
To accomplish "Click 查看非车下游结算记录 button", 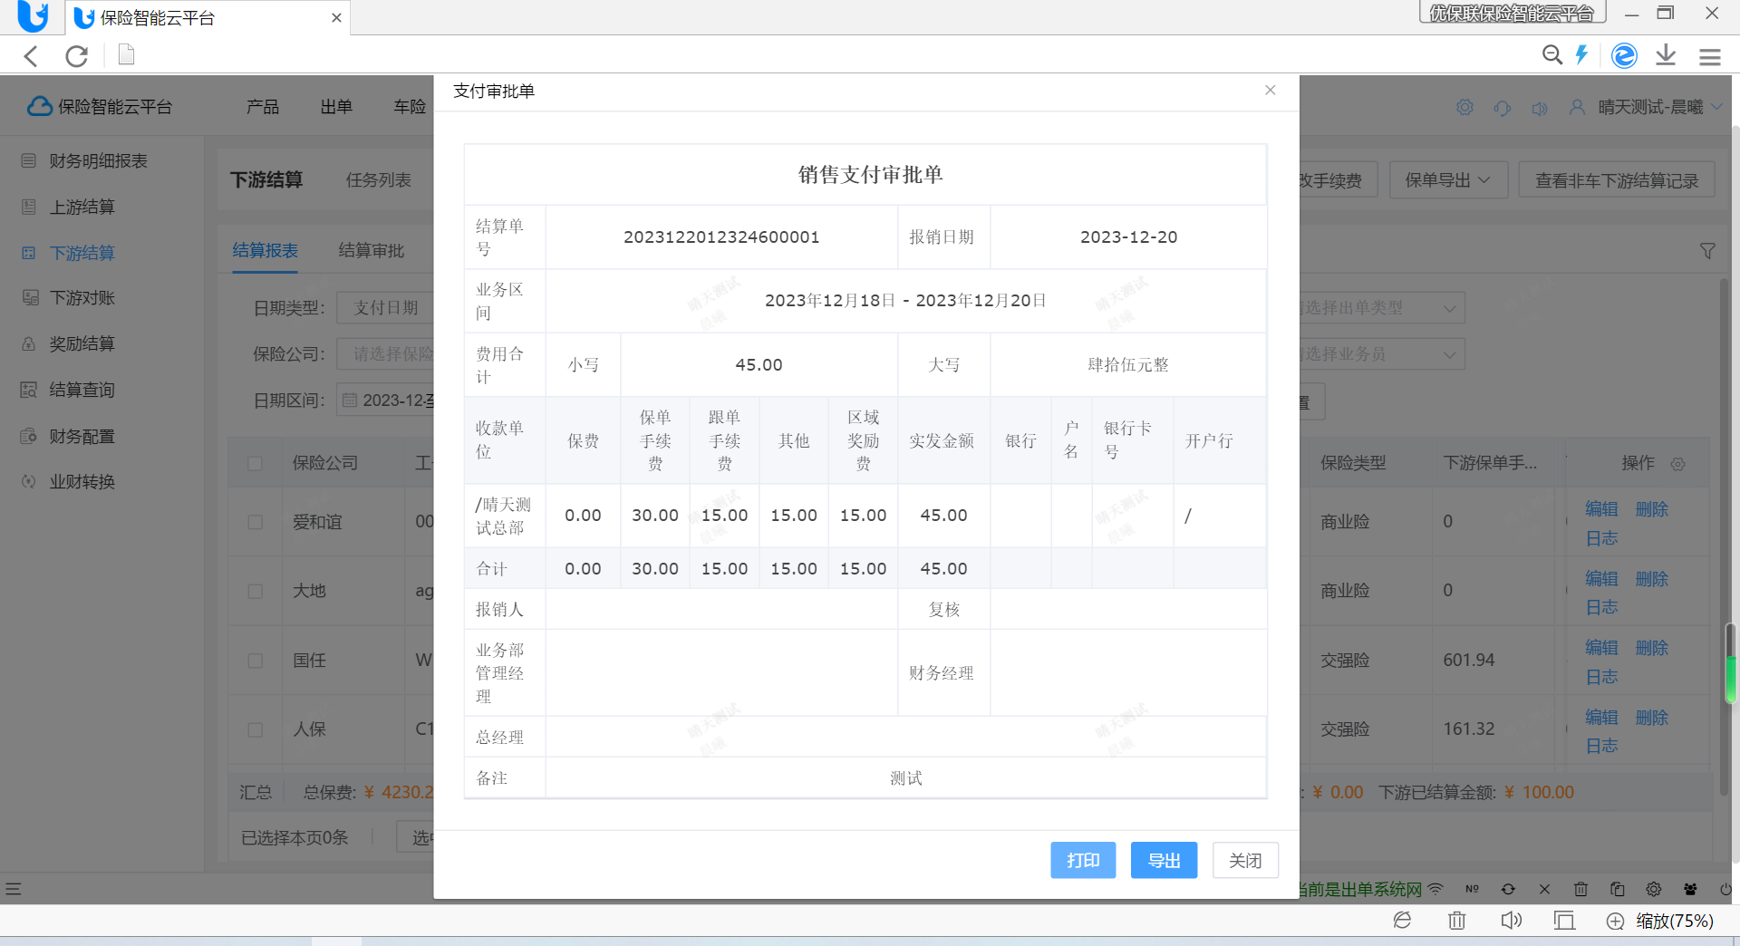I will coord(1617,180).
